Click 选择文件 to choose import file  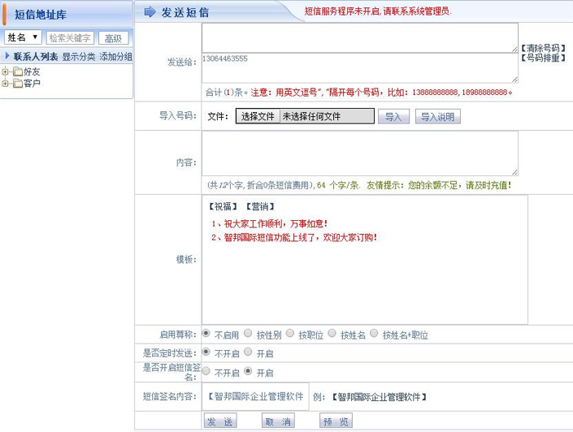point(257,117)
